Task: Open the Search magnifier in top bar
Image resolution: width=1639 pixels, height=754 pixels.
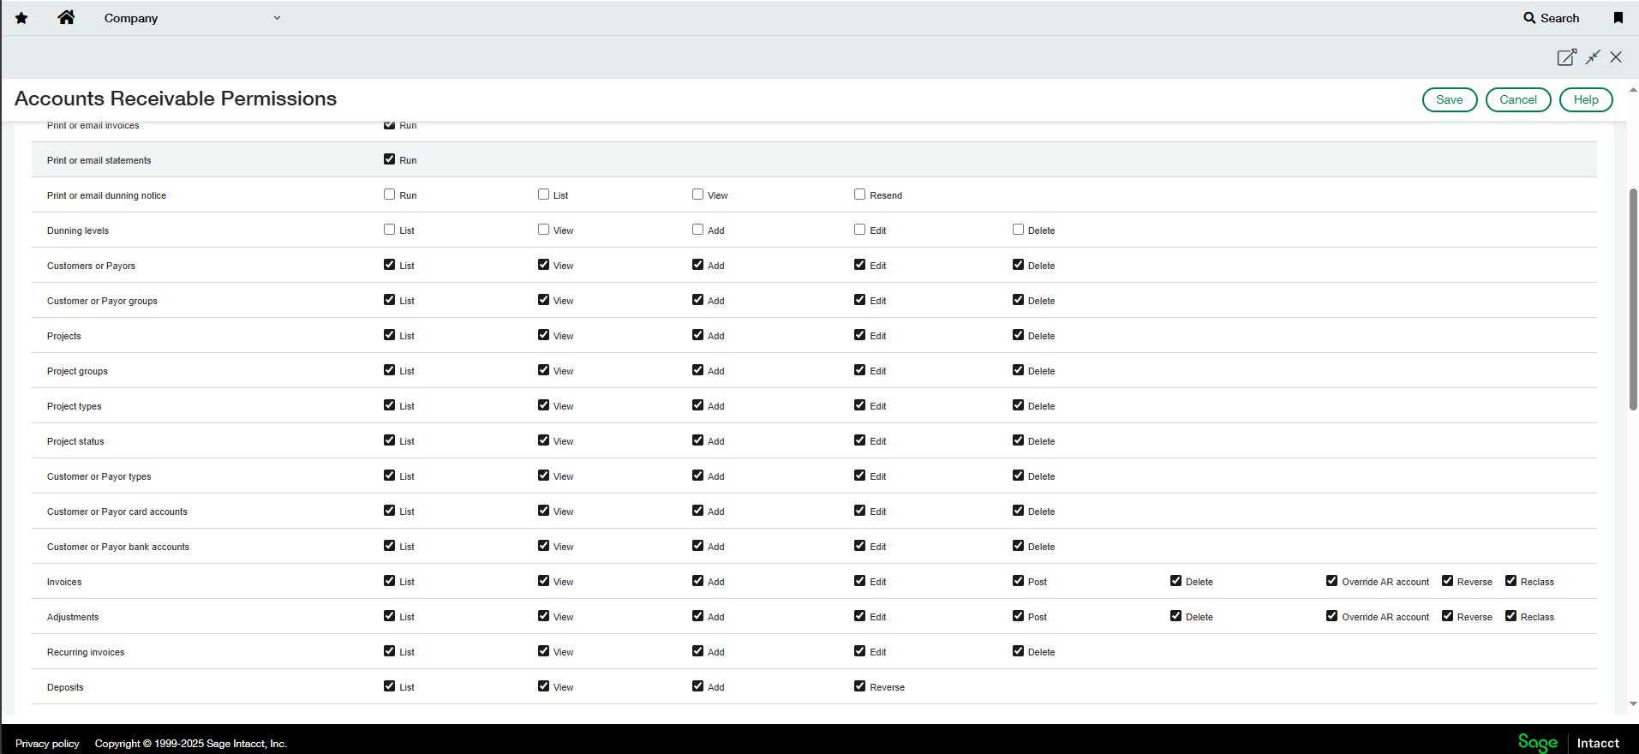Action: point(1529,18)
